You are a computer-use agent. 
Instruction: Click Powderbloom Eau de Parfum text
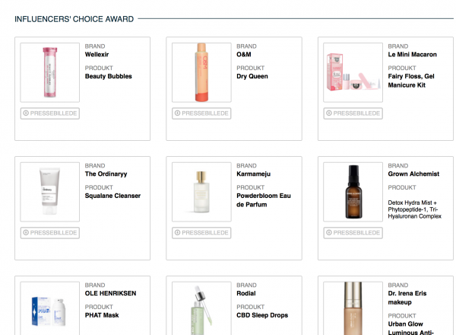coord(264,200)
